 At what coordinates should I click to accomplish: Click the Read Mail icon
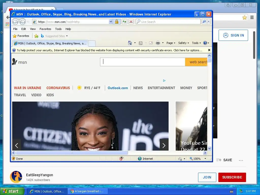(151, 43)
